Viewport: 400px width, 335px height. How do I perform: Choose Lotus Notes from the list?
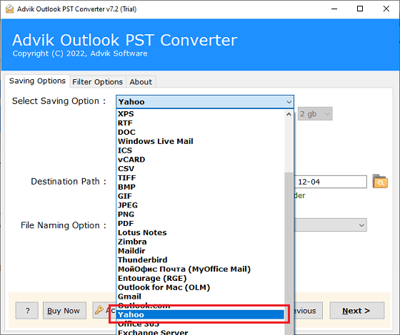[x=200, y=232]
